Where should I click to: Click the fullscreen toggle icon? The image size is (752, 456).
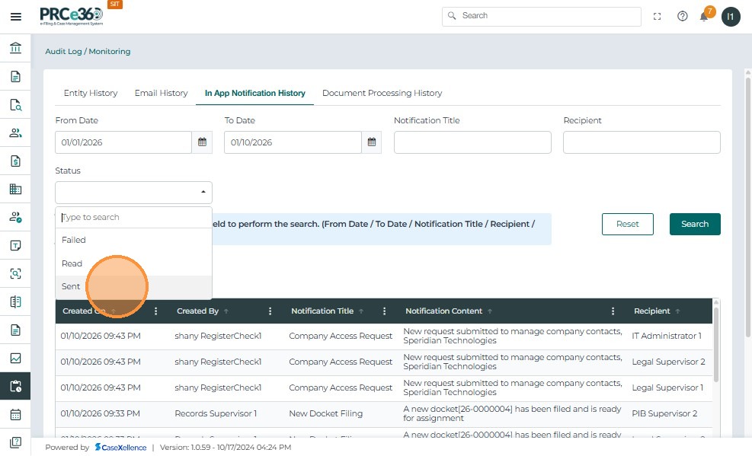657,16
